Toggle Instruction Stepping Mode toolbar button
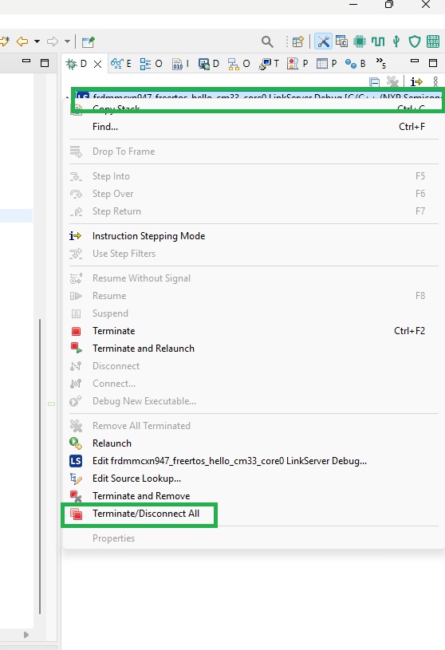 pyautogui.click(x=416, y=81)
